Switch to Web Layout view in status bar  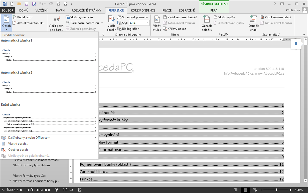(255, 190)
